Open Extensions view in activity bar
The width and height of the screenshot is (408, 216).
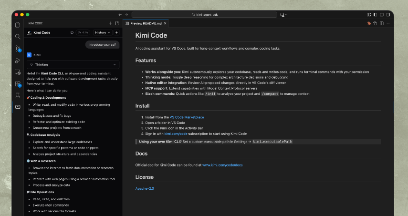point(18,84)
